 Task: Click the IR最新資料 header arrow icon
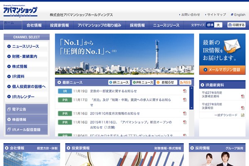click(x=203, y=85)
